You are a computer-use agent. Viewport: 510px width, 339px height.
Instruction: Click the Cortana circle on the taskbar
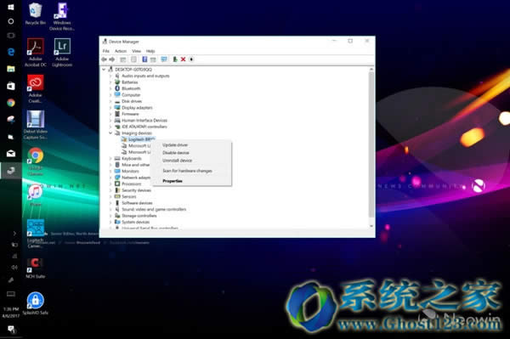coord(11,21)
